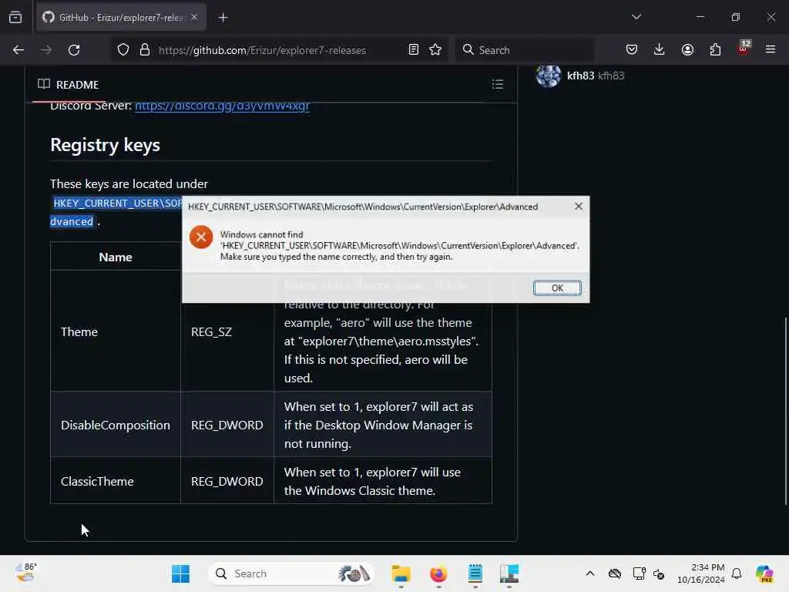The height and width of the screenshot is (592, 789).
Task: Click the highlighted HKEY_CURRENT_USER path
Action: click(x=117, y=203)
